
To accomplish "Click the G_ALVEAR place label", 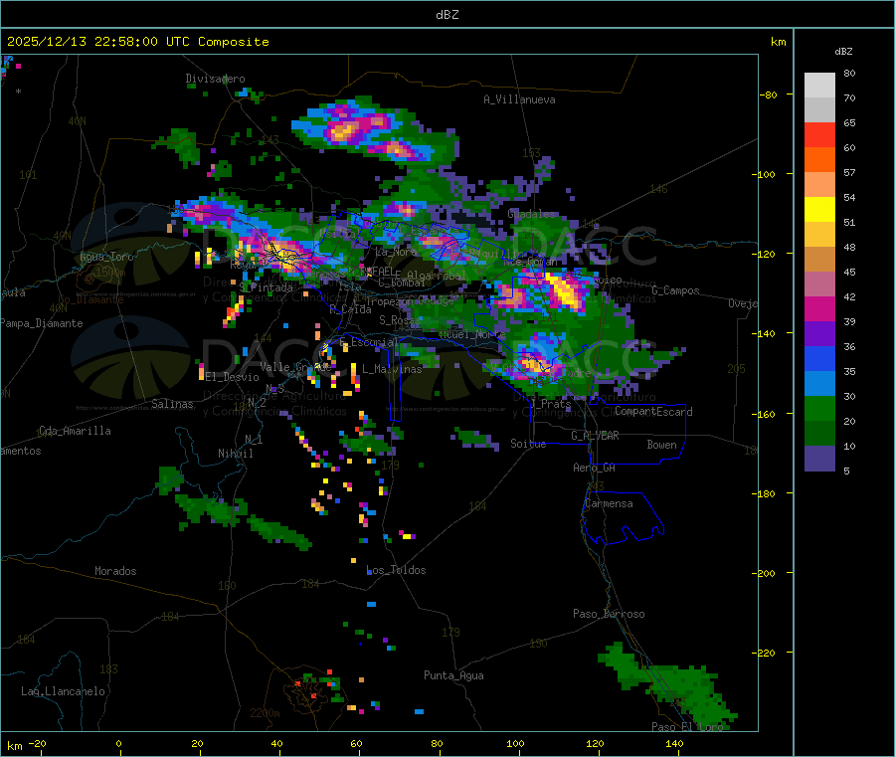I will 595,436.
